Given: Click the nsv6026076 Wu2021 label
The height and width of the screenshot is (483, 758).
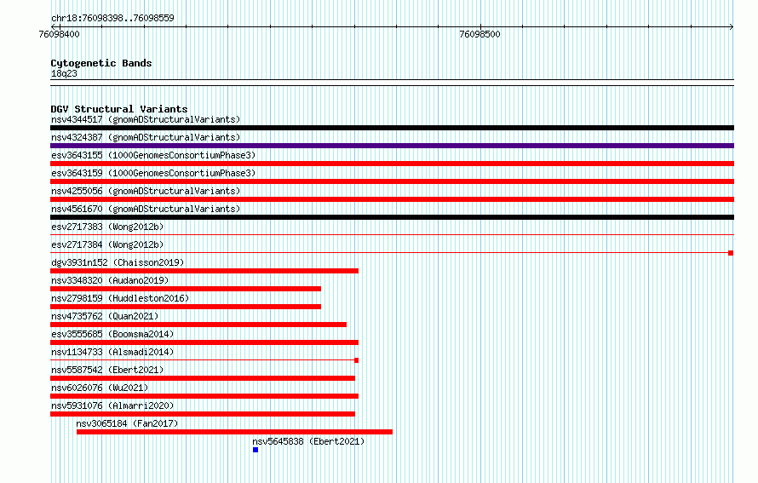Looking at the screenshot, I should tap(100, 388).
